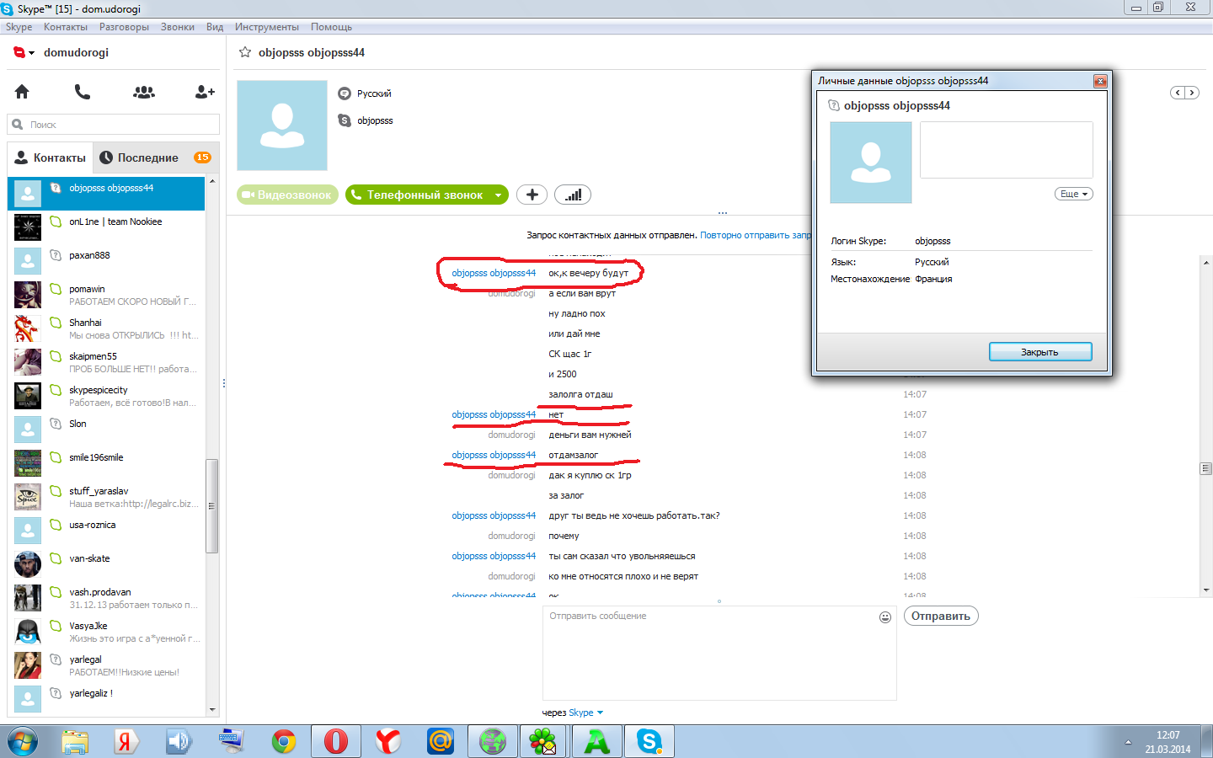Select contact onL1ne | team Nookiee
The height and width of the screenshot is (758, 1213).
point(106,227)
